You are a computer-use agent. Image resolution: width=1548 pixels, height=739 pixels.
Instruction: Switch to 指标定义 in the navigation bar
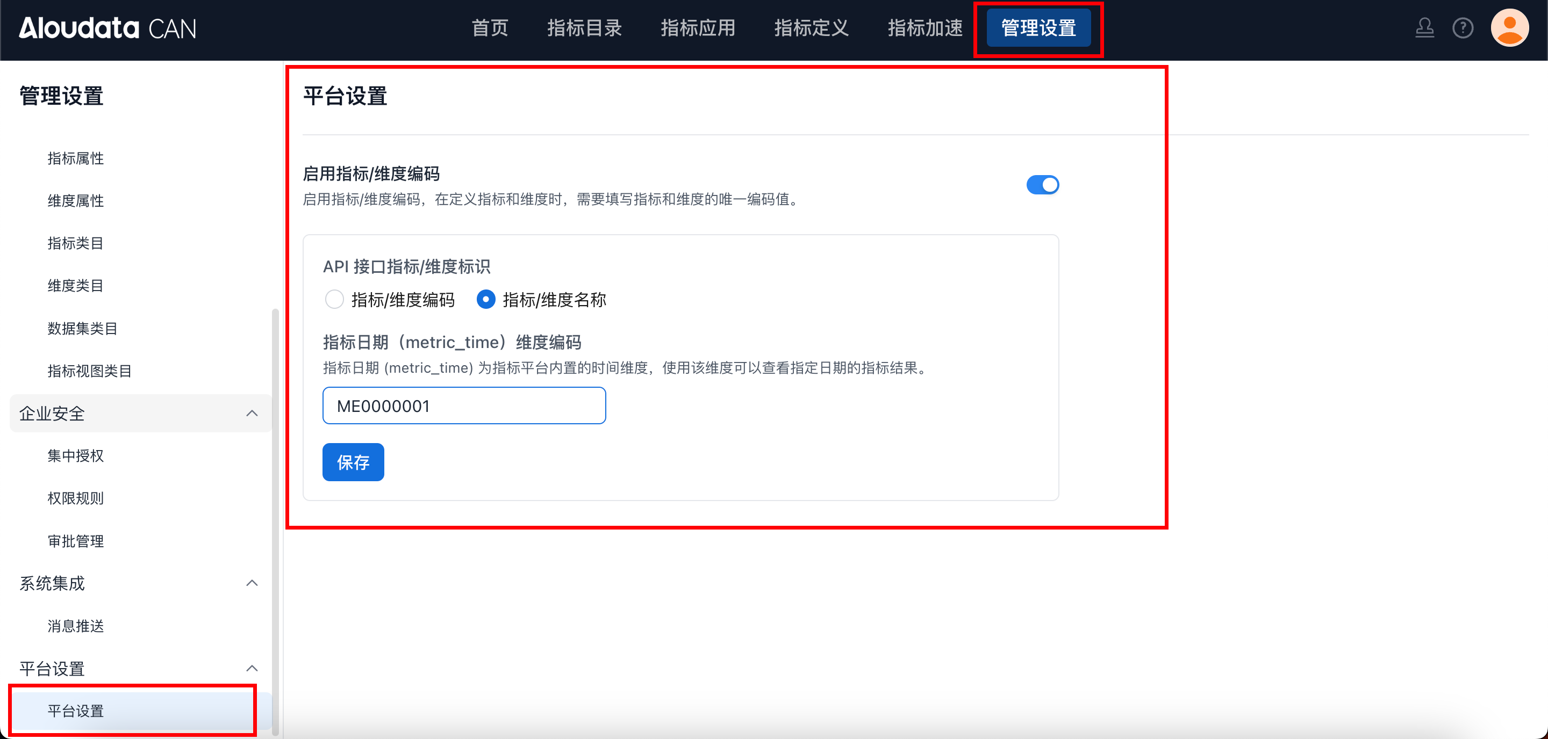pyautogui.click(x=811, y=28)
